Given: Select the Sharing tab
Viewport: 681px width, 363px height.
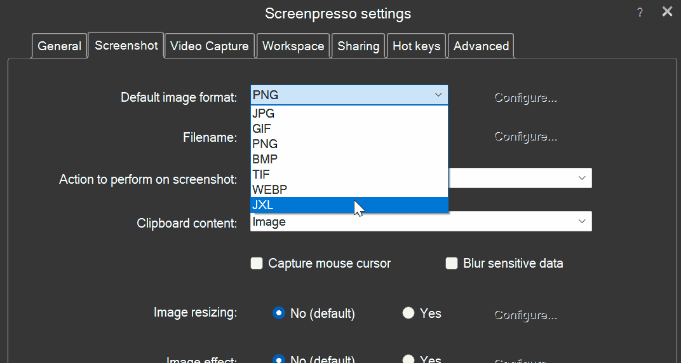Looking at the screenshot, I should coord(358,46).
